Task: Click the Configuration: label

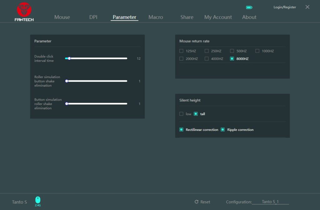Action: [x=239, y=202]
